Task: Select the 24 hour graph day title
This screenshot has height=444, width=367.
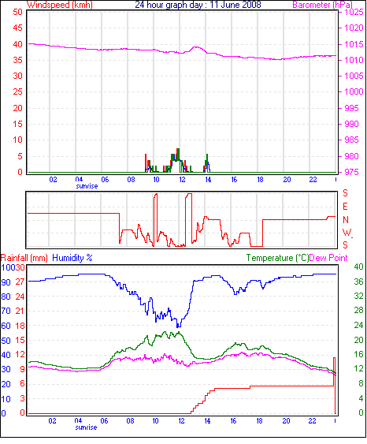Action: [198, 5]
